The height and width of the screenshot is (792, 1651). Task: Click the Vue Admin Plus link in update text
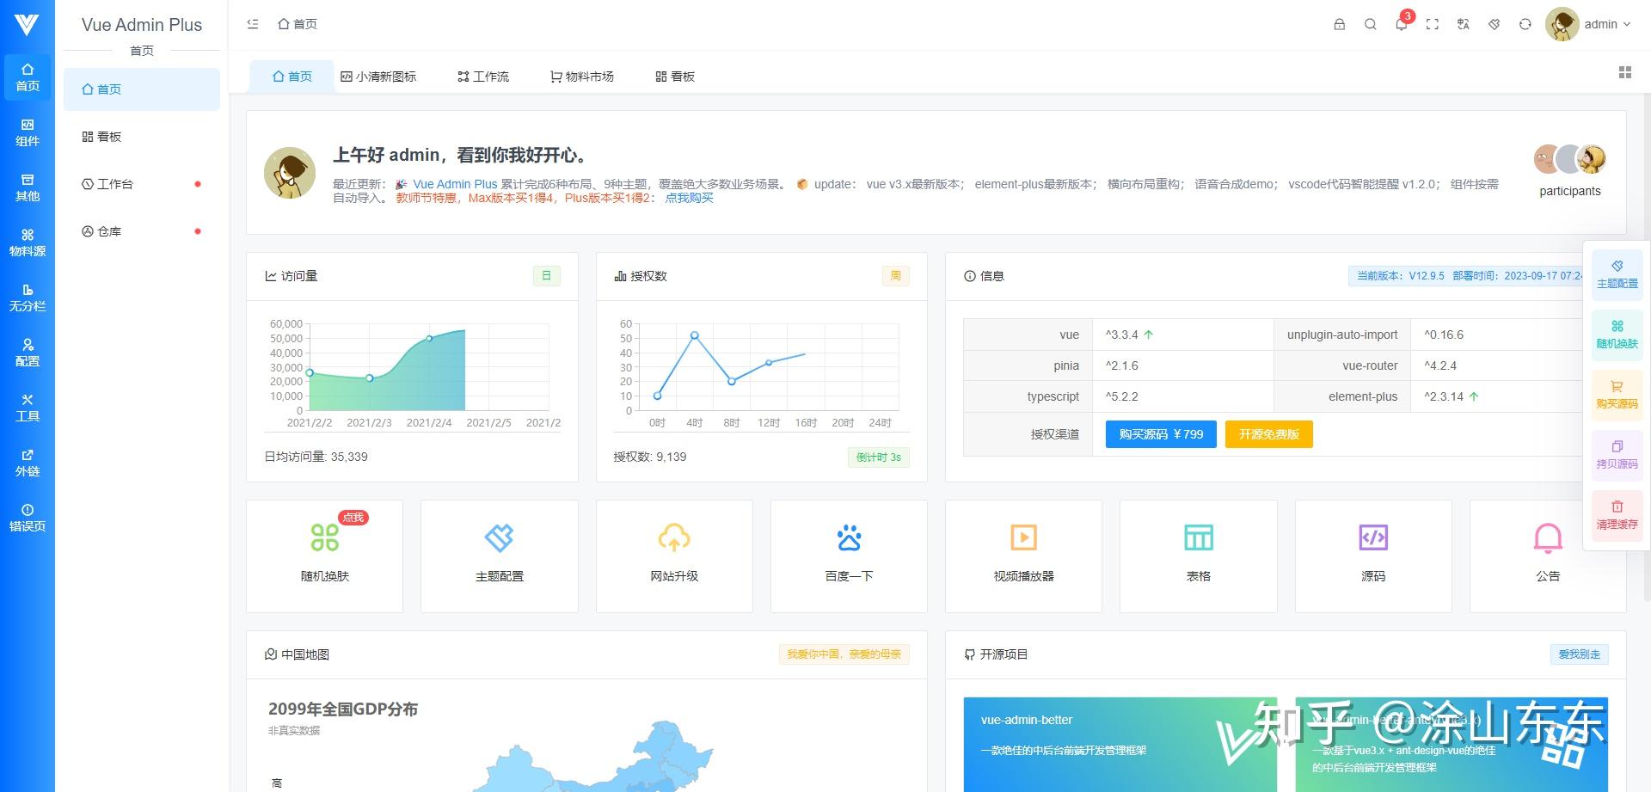coord(455,184)
